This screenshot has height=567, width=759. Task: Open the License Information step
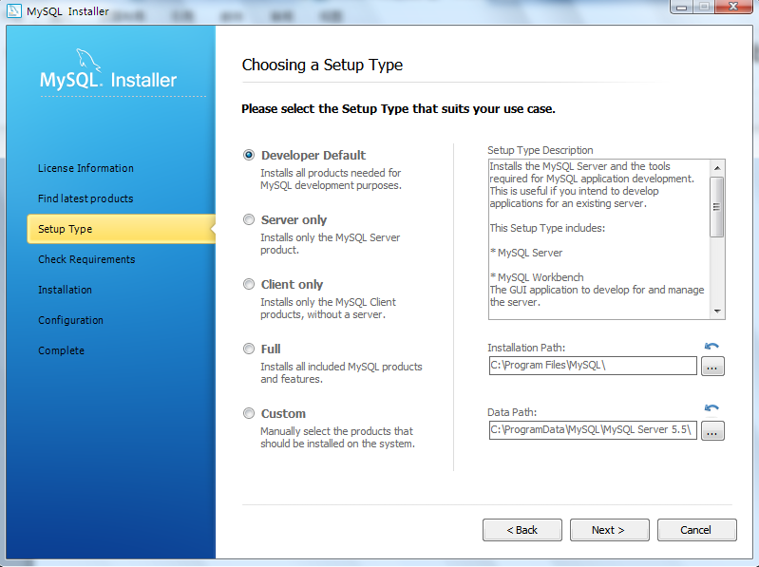(85, 168)
